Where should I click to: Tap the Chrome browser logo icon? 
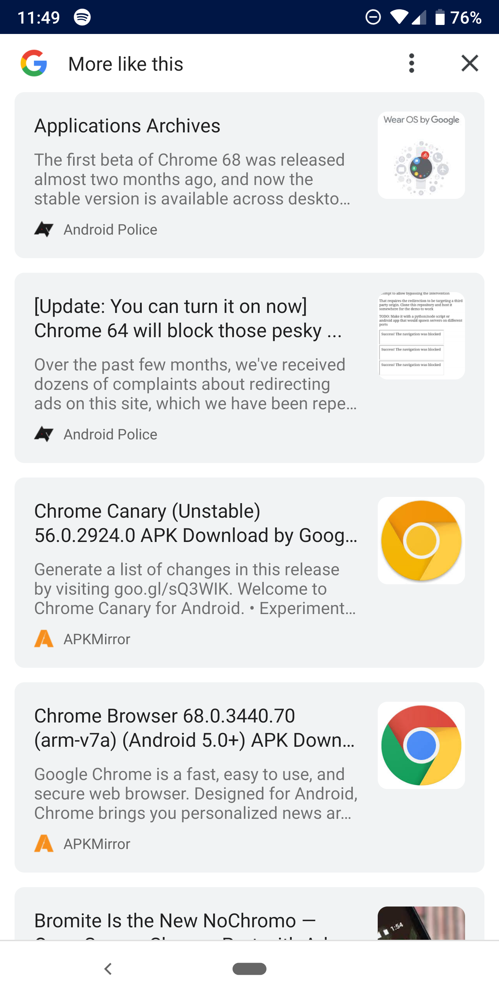point(421,745)
